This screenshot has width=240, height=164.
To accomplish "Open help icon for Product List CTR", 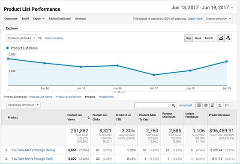I will click(x=124, y=120).
